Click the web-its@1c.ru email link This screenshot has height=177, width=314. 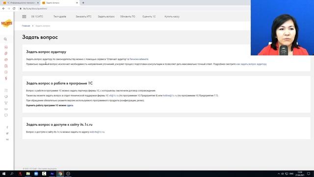tap(97, 132)
